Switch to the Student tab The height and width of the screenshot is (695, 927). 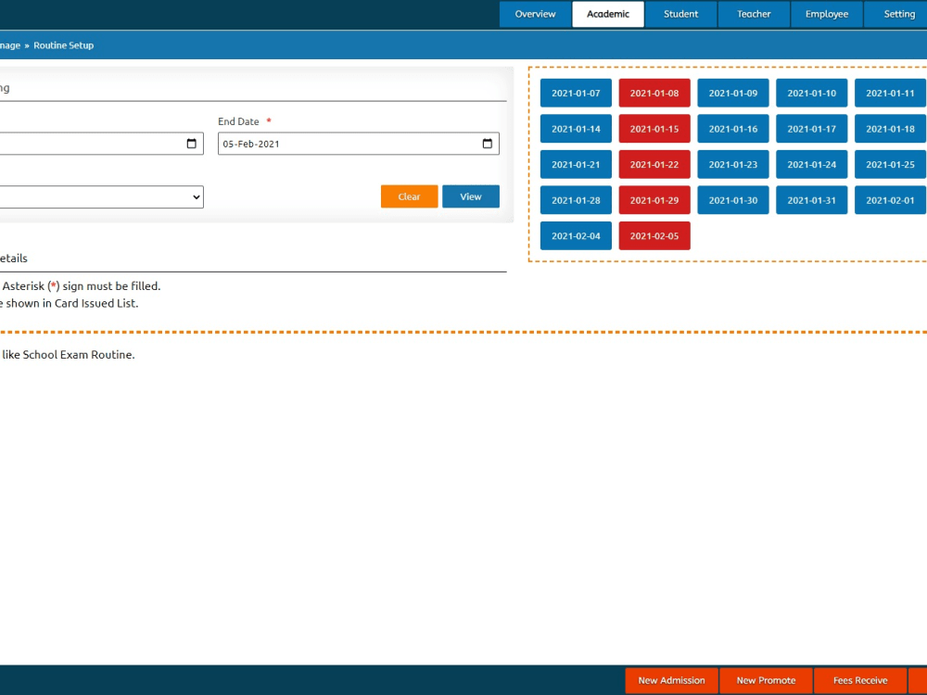(x=681, y=14)
